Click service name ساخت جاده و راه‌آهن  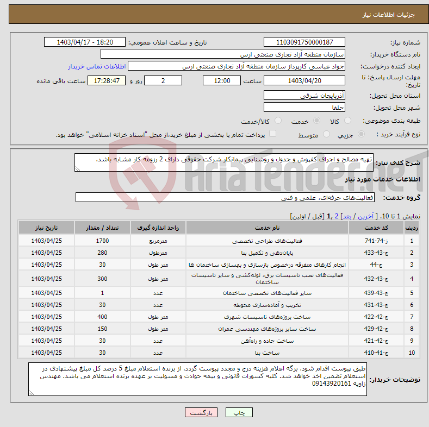click(x=267, y=341)
